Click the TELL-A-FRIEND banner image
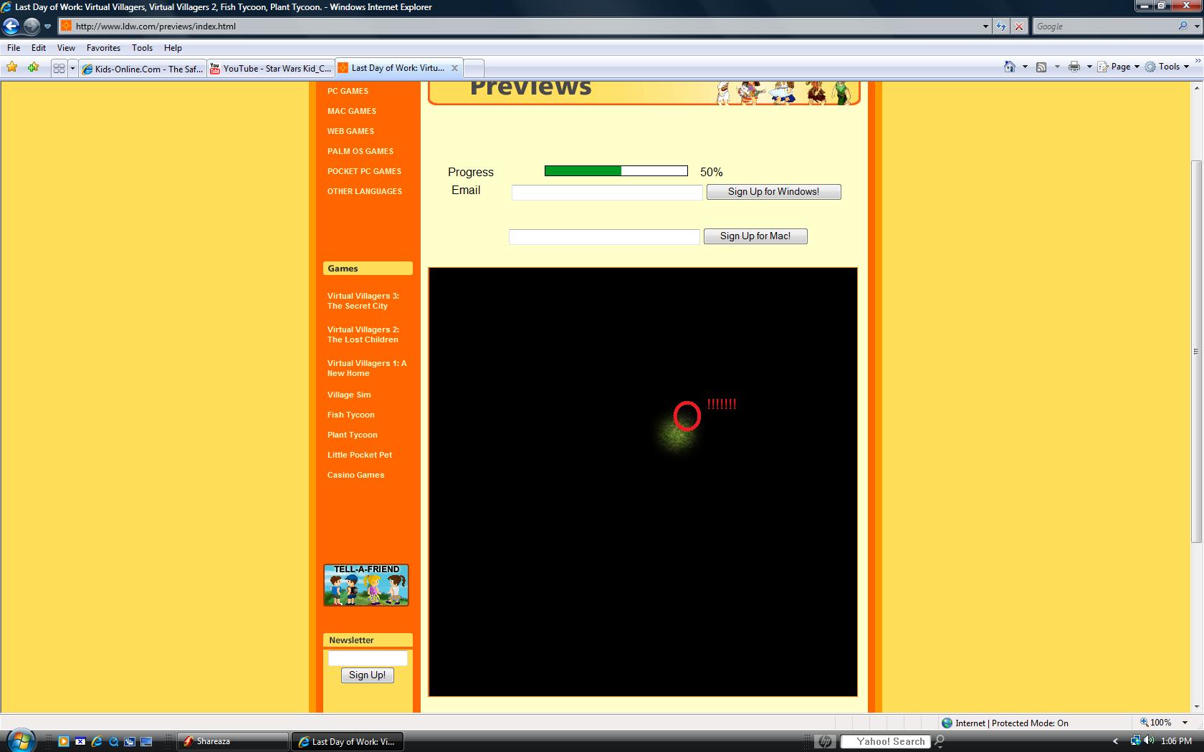Screen dimensions: 1204x752 [x=366, y=585]
